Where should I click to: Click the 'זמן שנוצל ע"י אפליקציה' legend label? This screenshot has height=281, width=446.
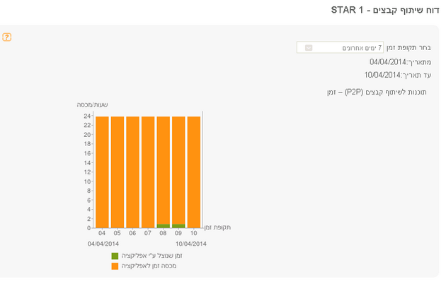click(x=152, y=256)
